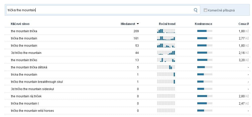Click search volume 161
252x117 pixels.
click(136, 38)
